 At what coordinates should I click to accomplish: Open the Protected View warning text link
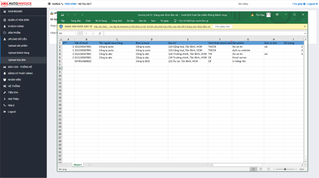[x=152, y=26]
